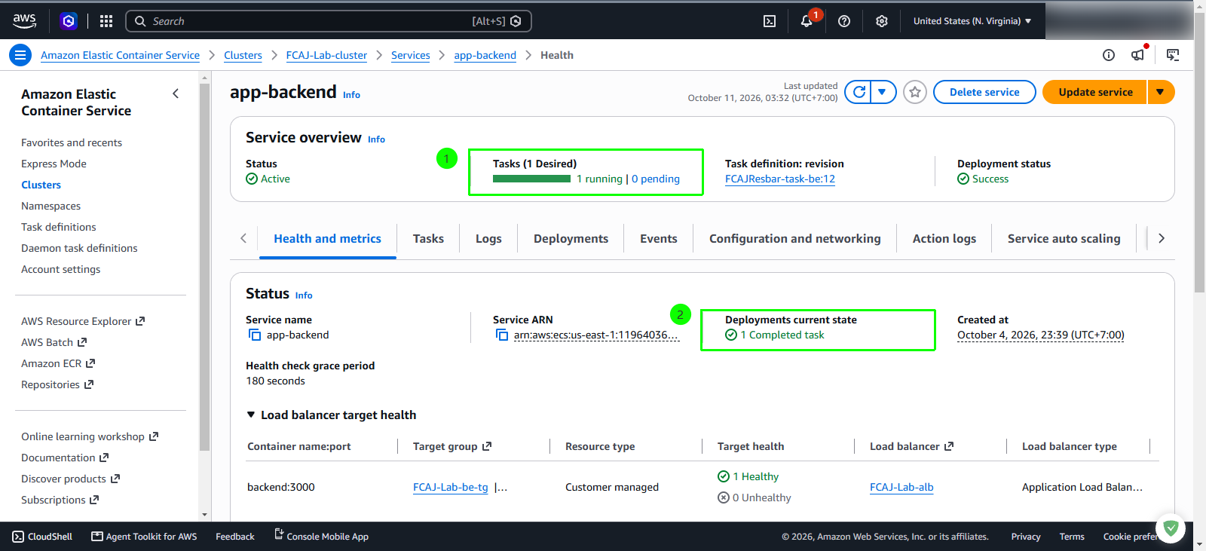Show previous tabs with left chevron
This screenshot has width=1206, height=551.
point(243,238)
